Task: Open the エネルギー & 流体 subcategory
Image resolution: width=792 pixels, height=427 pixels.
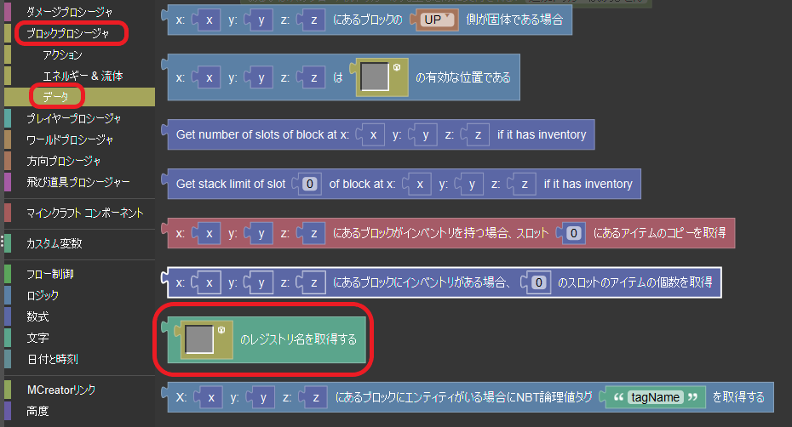Action: pyautogui.click(x=83, y=76)
